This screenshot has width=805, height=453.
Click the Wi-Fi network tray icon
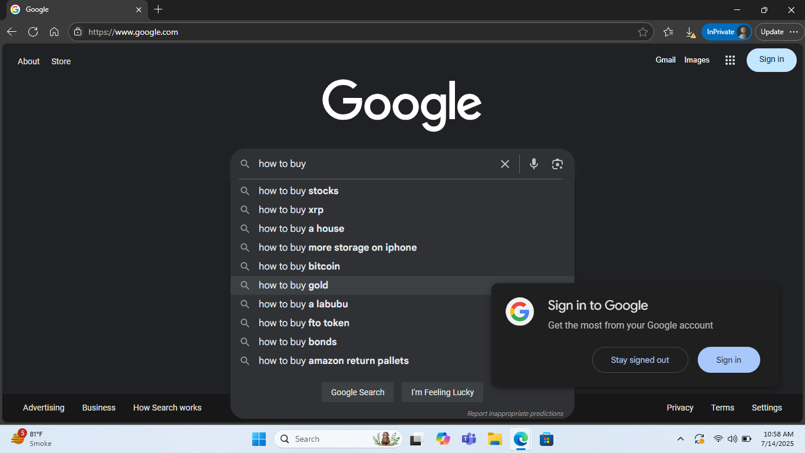click(718, 439)
